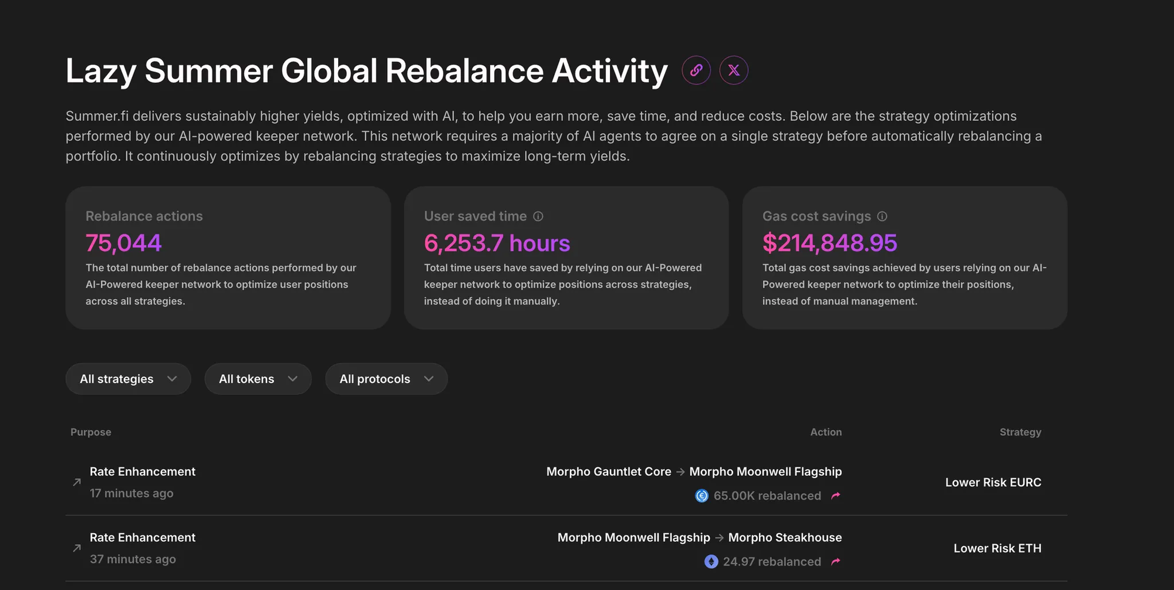Click Morpho Moonwell Flagship in the first row
The width and height of the screenshot is (1174, 590).
pos(765,472)
